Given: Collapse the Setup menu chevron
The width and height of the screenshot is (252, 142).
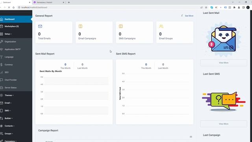Looking at the screenshot, I should (x=11, y=34).
